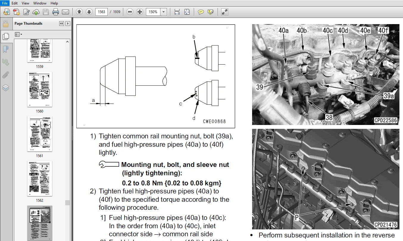The width and height of the screenshot is (403, 241).
Task: Open the zoom level dropdown arrow
Action: pyautogui.click(x=164, y=12)
